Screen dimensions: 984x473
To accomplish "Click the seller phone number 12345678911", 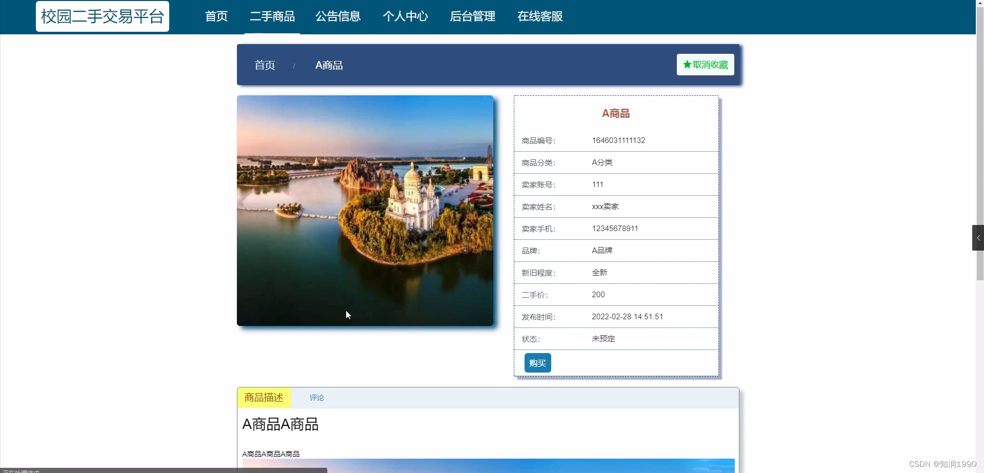I will [614, 229].
